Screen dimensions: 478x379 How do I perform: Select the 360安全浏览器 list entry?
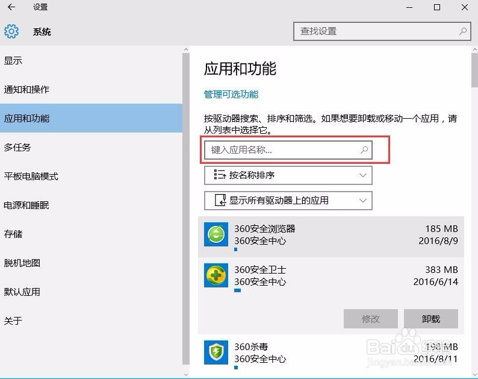(331, 236)
